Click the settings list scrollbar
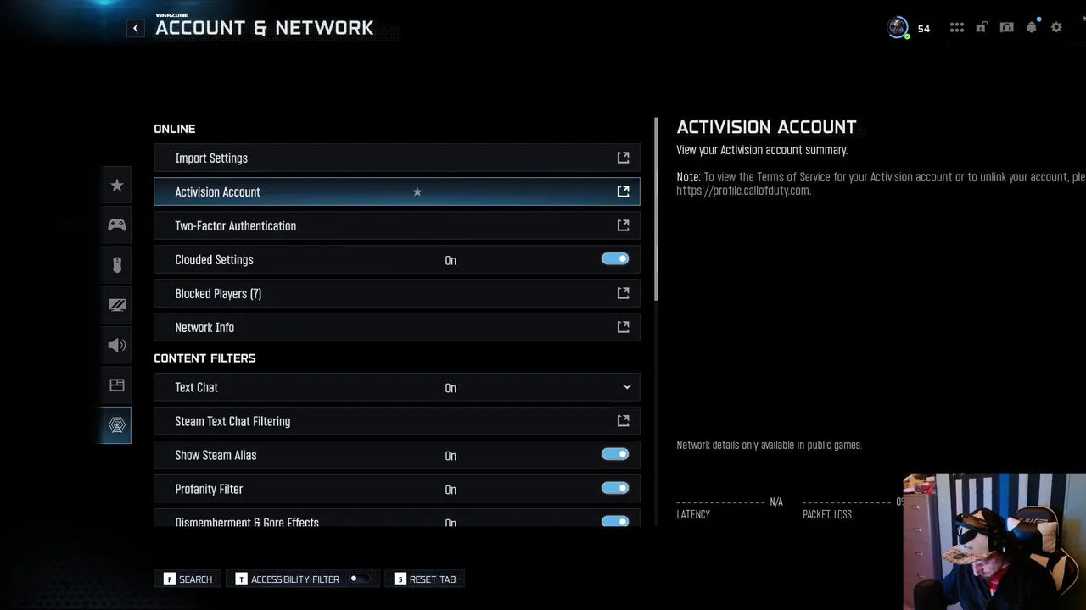This screenshot has width=1086, height=610. tap(656, 210)
